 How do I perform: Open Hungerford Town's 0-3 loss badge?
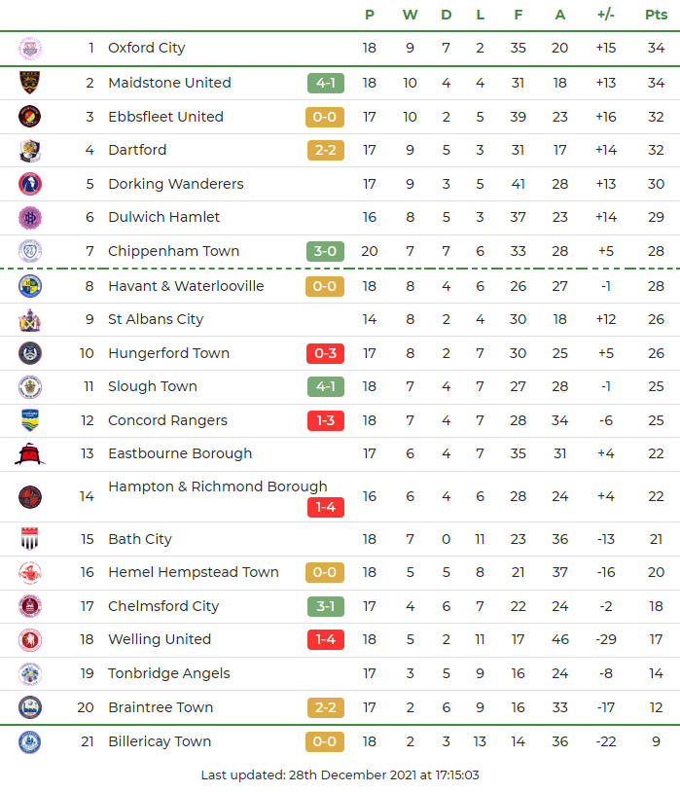(x=326, y=353)
